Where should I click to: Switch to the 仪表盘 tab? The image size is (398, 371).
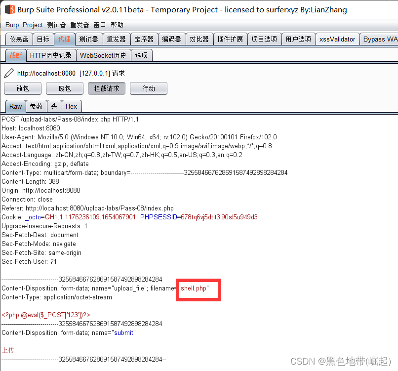(19, 39)
